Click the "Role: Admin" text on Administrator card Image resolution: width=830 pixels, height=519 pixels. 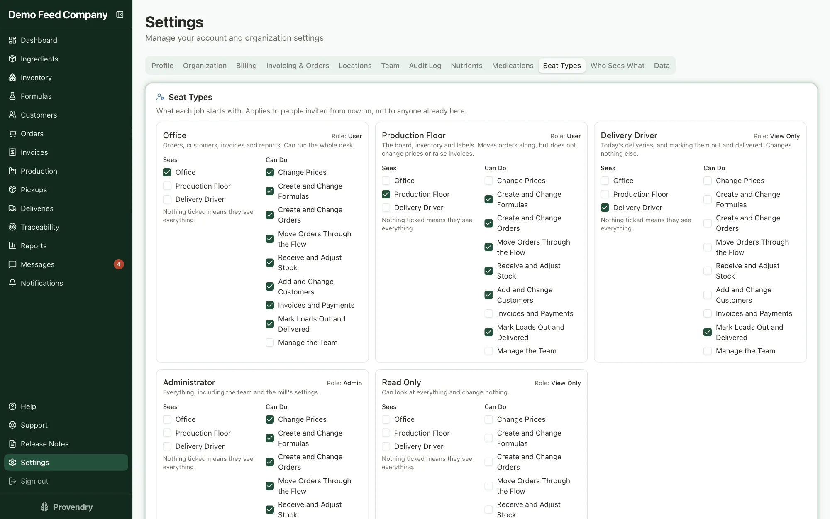[344, 383]
